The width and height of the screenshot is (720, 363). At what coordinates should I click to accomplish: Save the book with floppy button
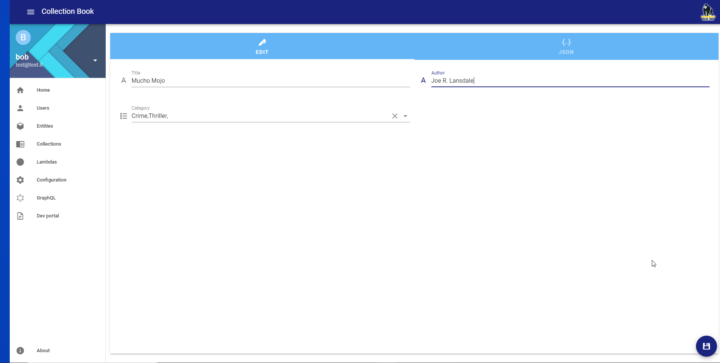point(706,346)
